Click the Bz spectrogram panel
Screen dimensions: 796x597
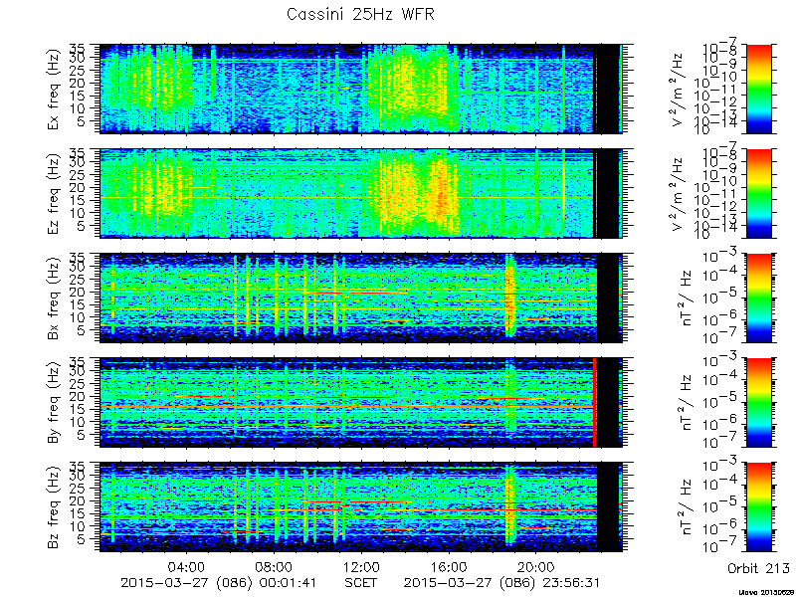(361, 506)
